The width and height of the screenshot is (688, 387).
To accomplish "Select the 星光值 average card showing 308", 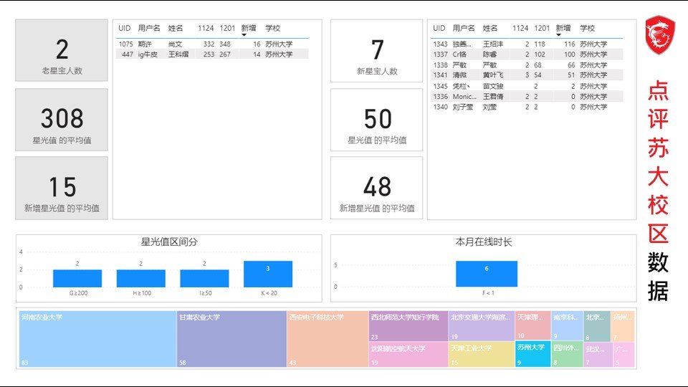I will pyautogui.click(x=62, y=120).
